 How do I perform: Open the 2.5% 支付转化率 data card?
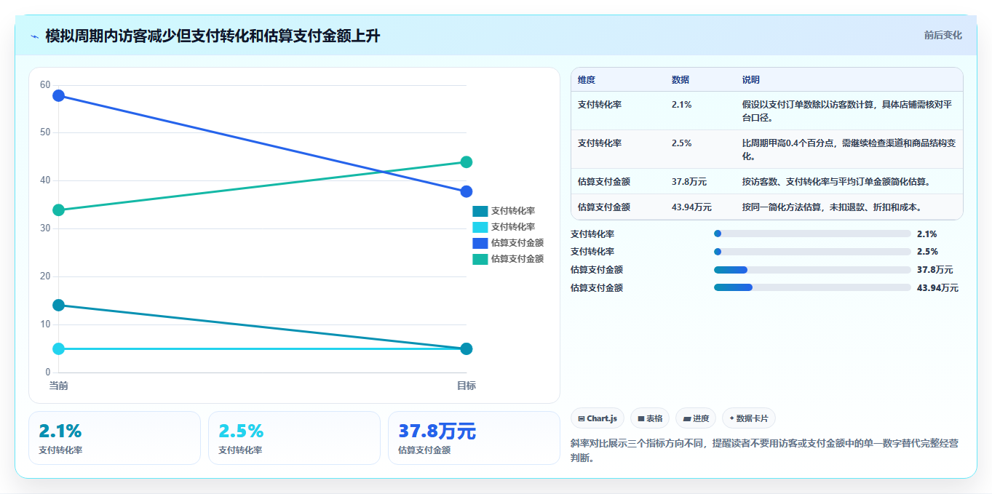point(294,438)
